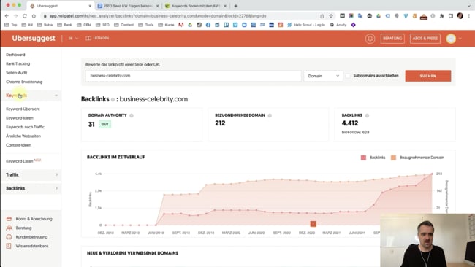The image size is (475, 267).
Task: Click the Google Translate extension icon
Action: (x=360, y=16)
